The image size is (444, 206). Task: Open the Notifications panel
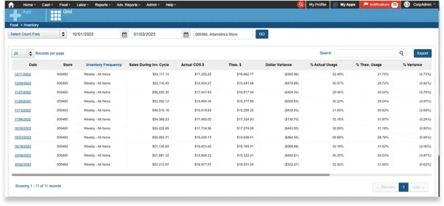380,5
